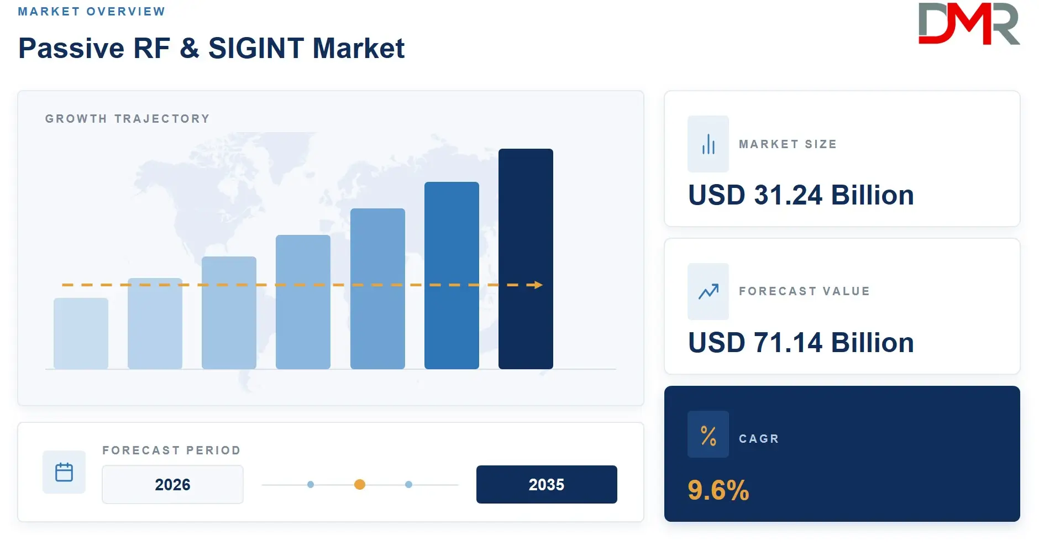This screenshot has width=1039, height=545.
Task: Select the 2026 start year box
Action: click(x=172, y=484)
